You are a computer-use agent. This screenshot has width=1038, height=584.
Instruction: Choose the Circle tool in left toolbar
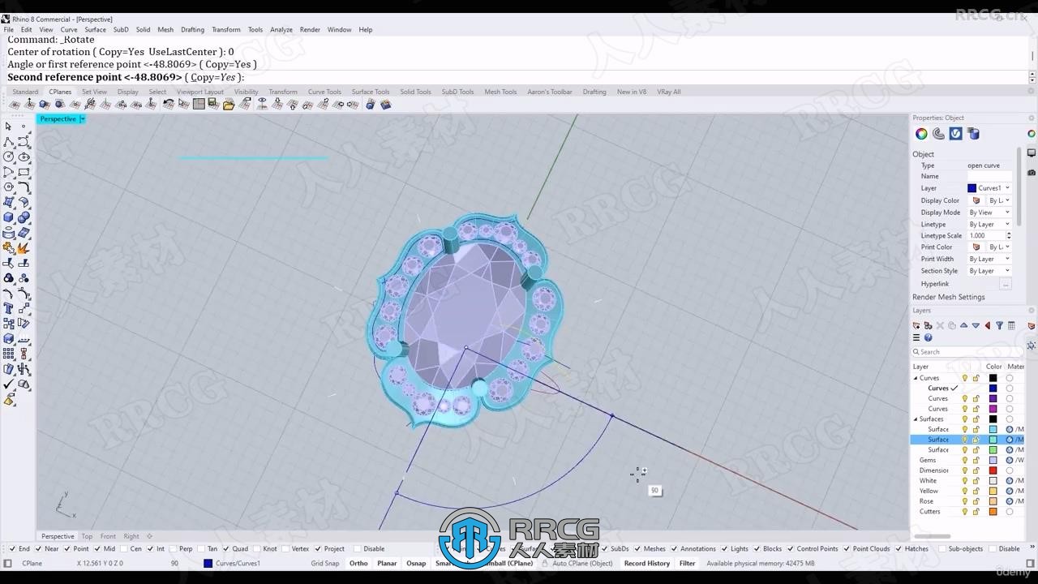pos(8,157)
